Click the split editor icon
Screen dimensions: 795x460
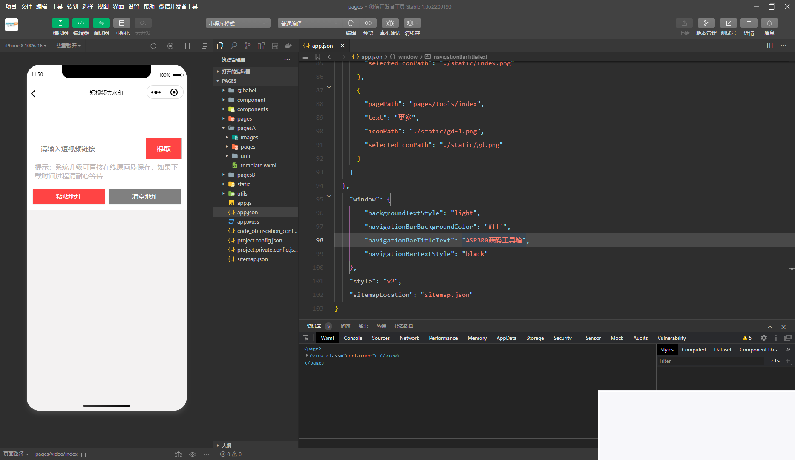769,46
